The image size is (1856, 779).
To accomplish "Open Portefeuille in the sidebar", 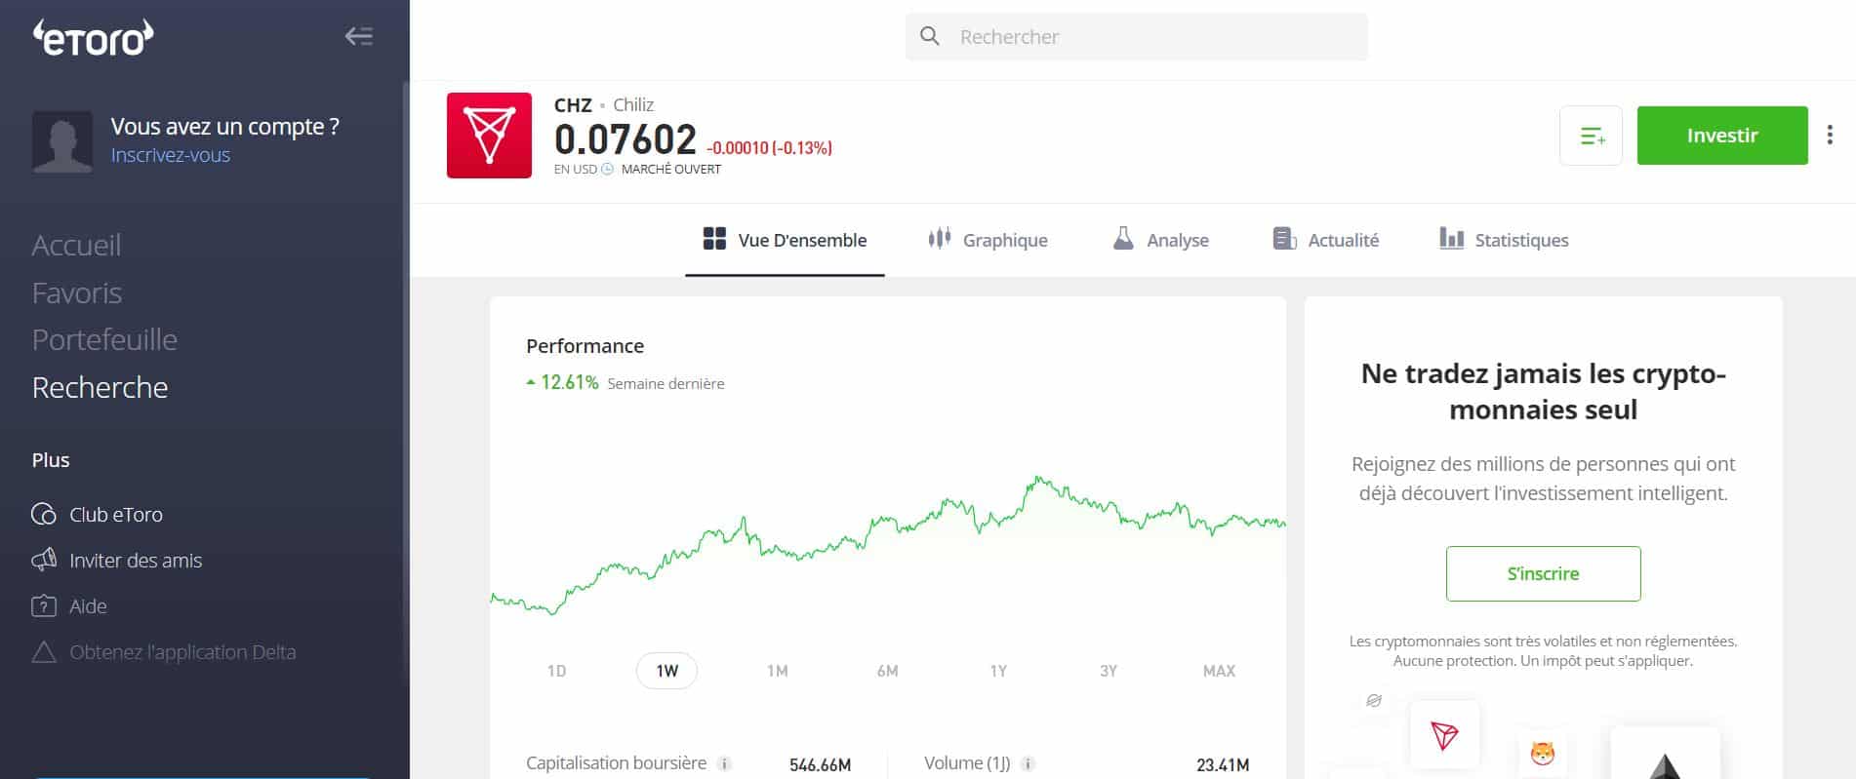I will pyautogui.click(x=104, y=339).
